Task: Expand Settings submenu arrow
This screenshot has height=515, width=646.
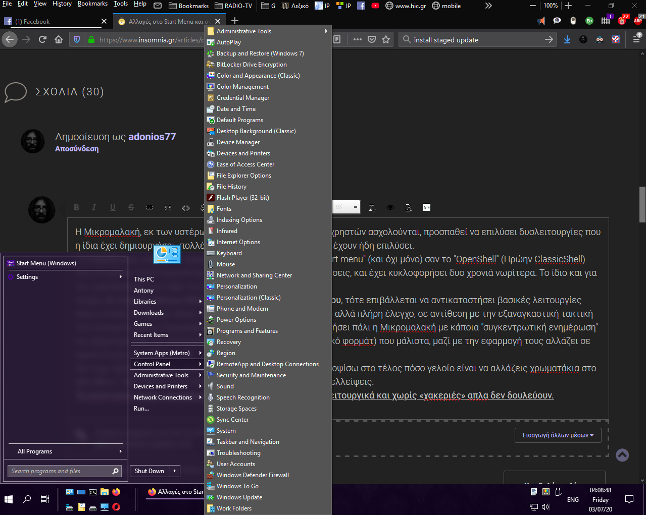Action: click(x=120, y=277)
